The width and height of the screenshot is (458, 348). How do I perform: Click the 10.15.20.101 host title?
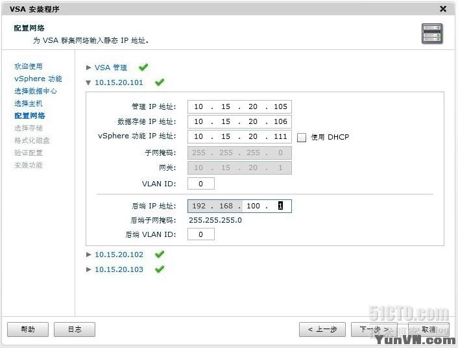click(119, 82)
